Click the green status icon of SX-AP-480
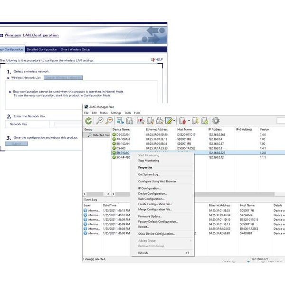The width and height of the screenshot is (285, 285). click(114, 157)
